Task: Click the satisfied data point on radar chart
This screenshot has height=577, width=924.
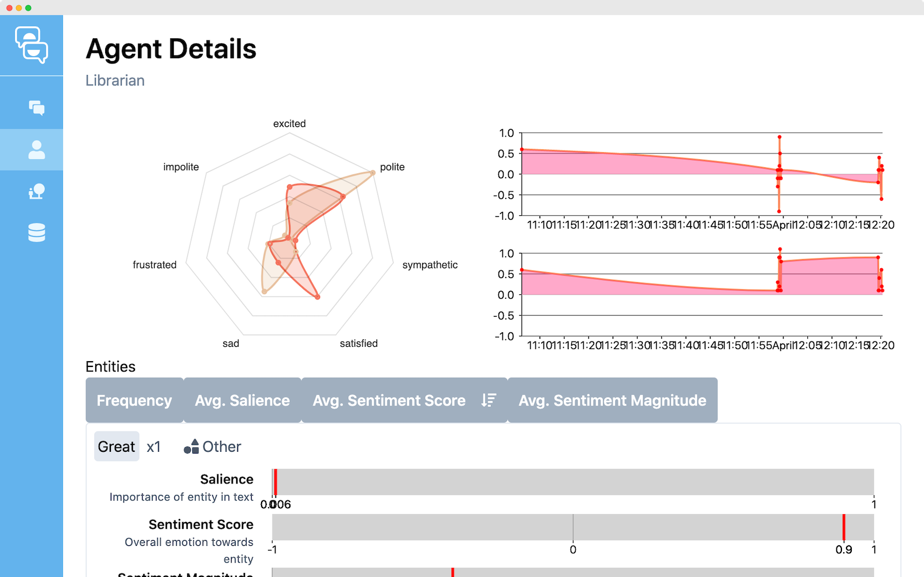Action: point(317,297)
